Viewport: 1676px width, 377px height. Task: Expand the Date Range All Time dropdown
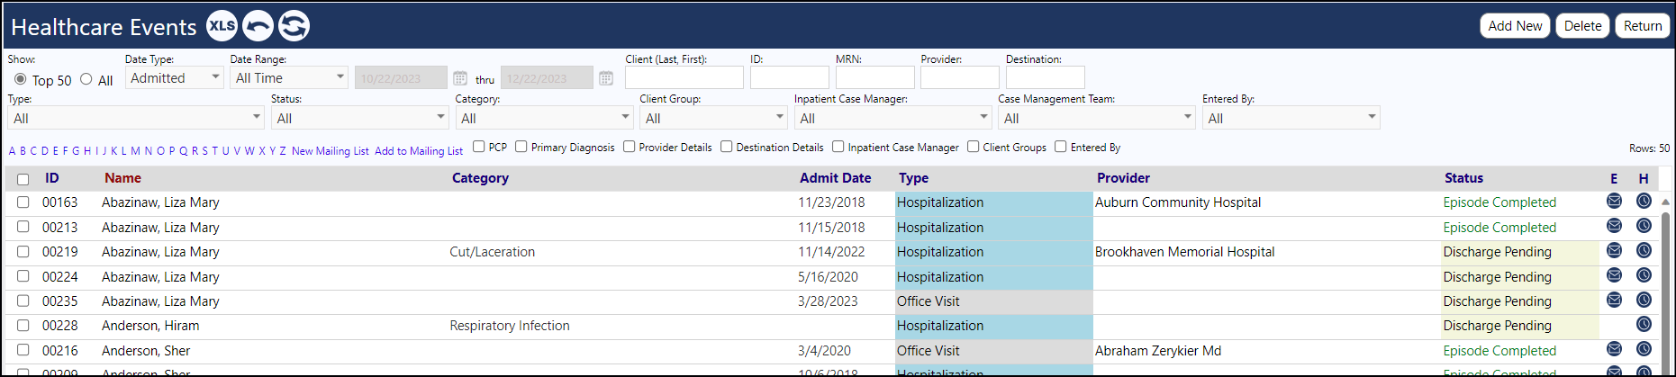pos(289,77)
